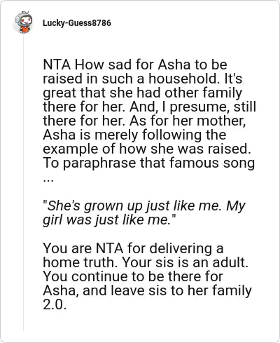Click the closing text "2.0."
Viewport: 280px width, 343px height.
[x=55, y=304]
